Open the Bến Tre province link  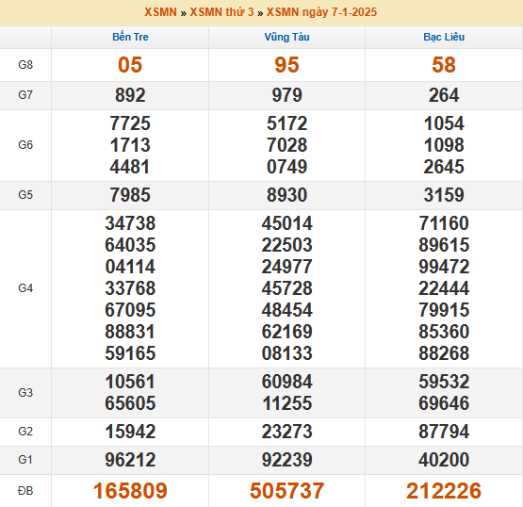130,37
